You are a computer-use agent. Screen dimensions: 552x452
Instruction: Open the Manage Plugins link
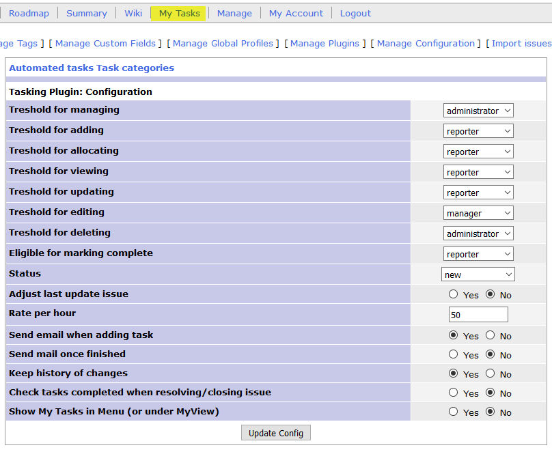click(325, 43)
